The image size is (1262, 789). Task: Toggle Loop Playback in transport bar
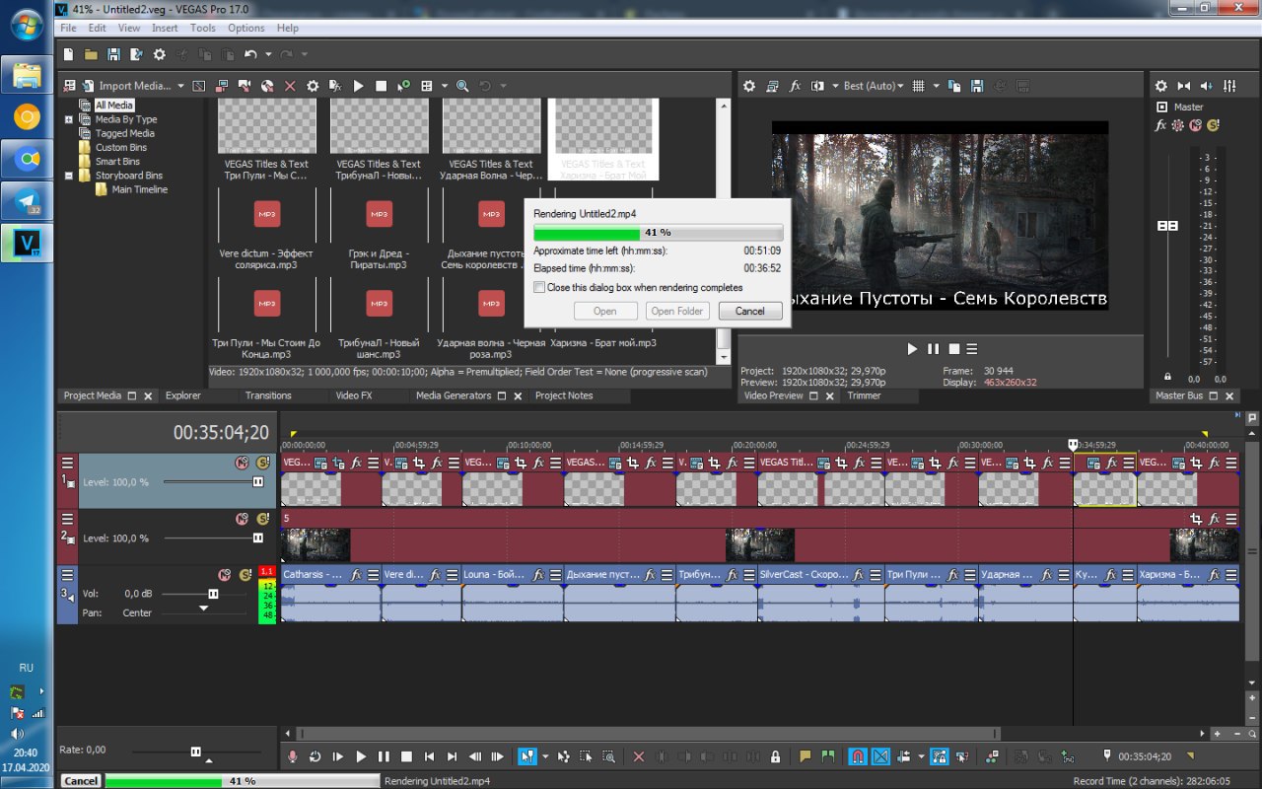(x=315, y=756)
